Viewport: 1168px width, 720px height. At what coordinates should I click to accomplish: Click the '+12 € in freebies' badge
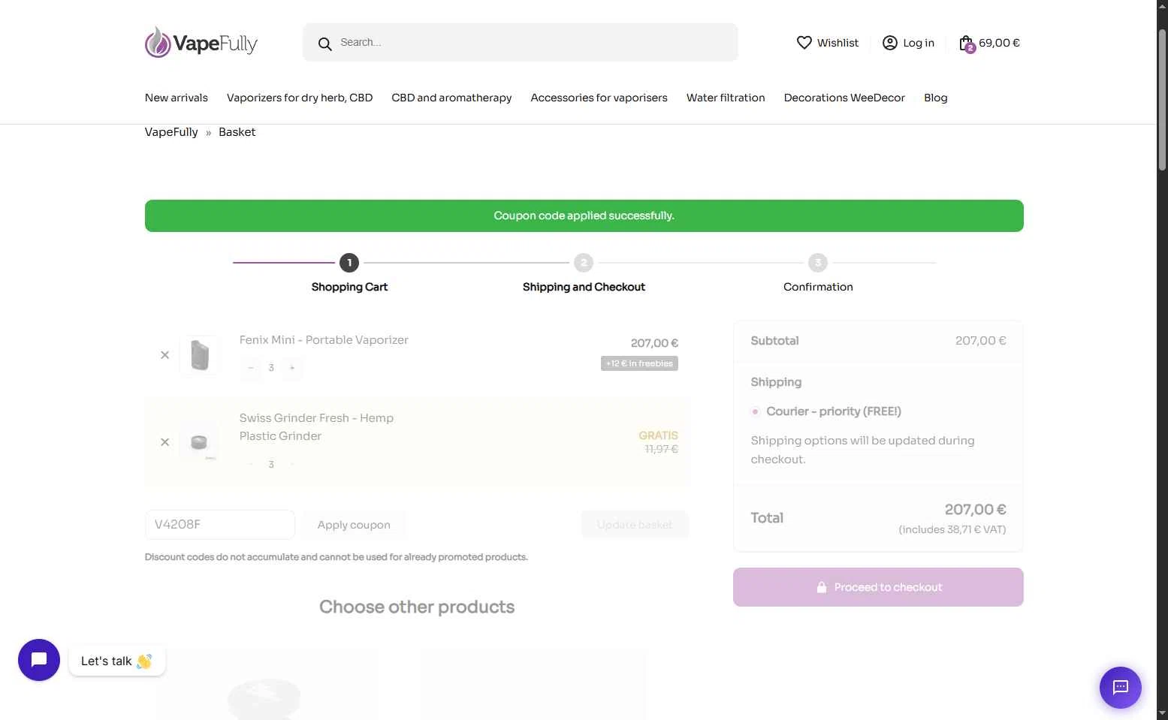pyautogui.click(x=639, y=363)
